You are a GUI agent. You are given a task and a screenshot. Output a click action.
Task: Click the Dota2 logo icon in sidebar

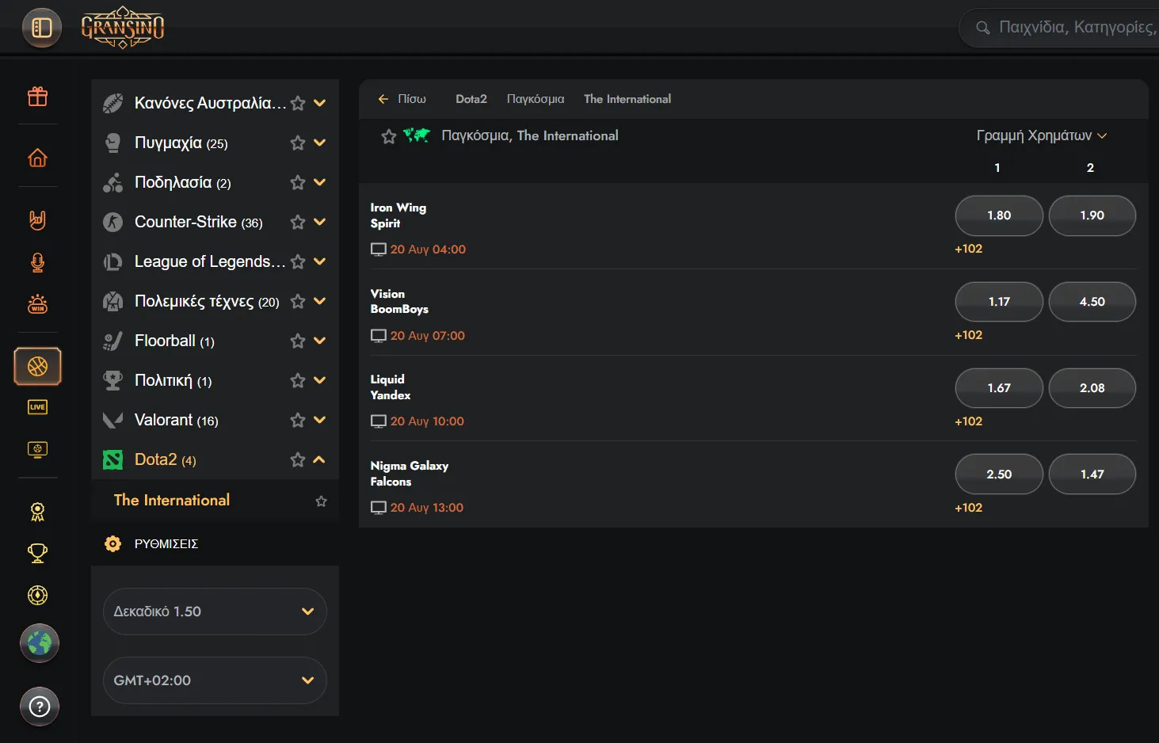(x=113, y=459)
